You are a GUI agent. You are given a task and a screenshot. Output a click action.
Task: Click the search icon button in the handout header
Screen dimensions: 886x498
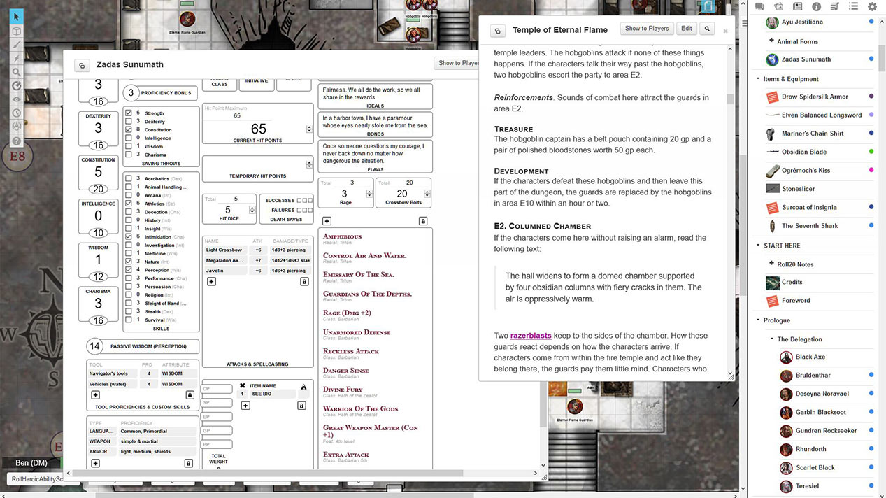point(707,29)
